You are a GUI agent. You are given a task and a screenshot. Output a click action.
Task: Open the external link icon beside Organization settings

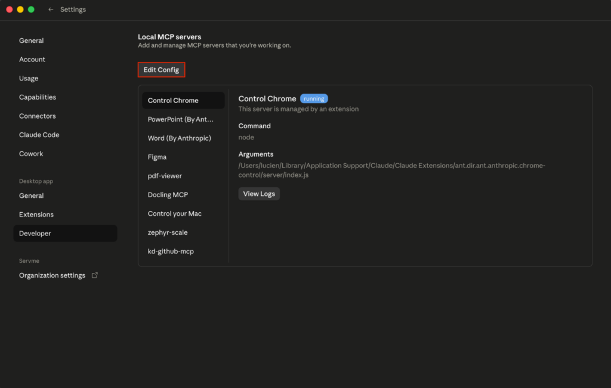coord(95,275)
